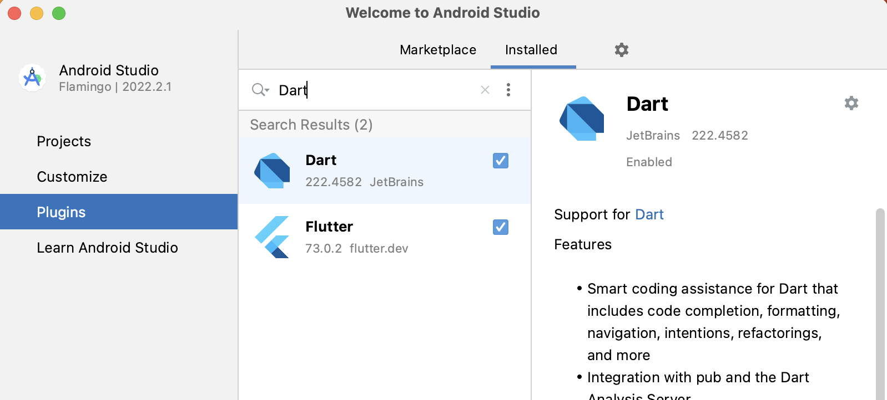Click the yellow window minimize button

point(37,13)
